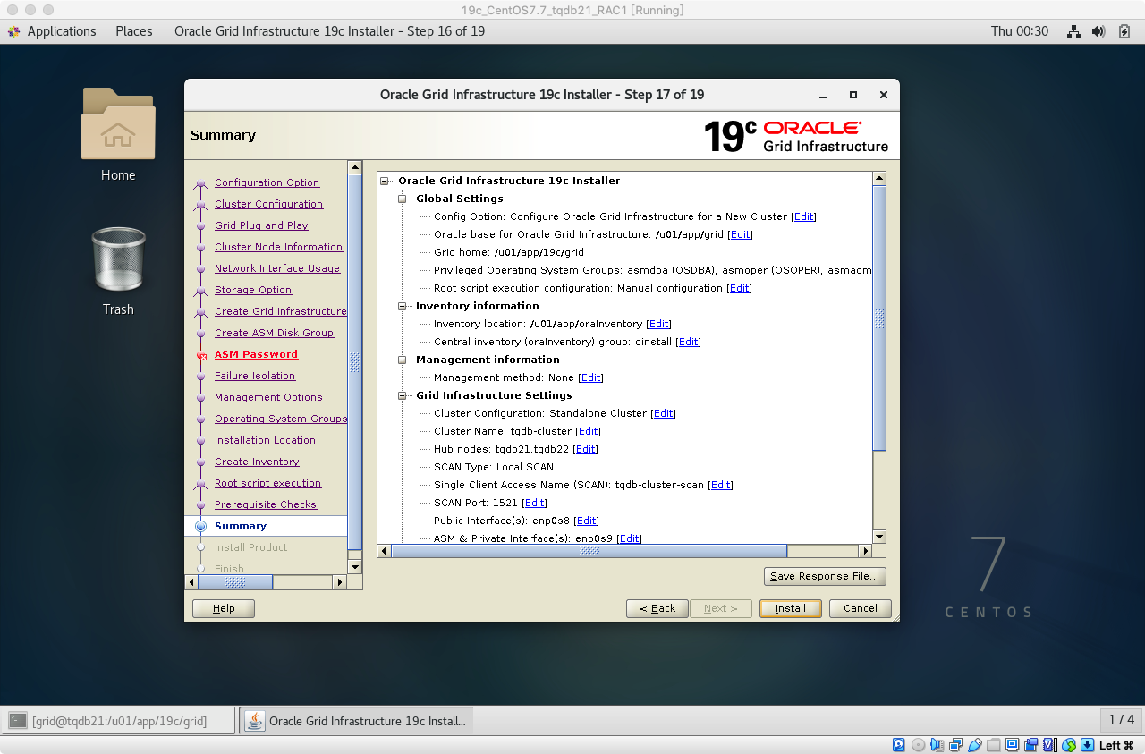Click the battery power icon in top panel

coord(1124,31)
